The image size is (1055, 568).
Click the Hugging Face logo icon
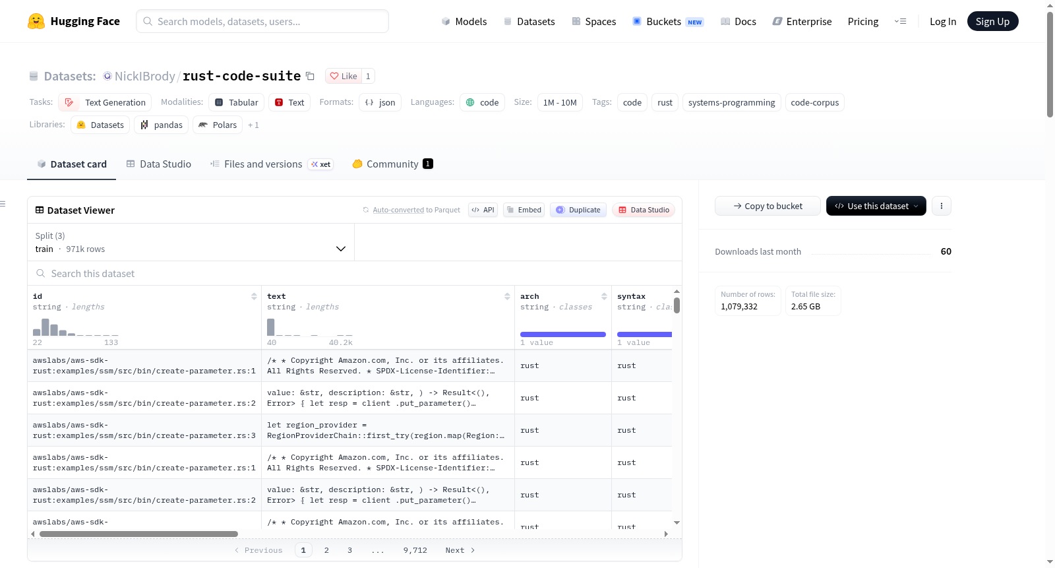point(36,21)
